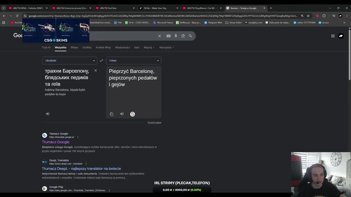351x197 pixels.
Task: Open the bookmarks apps grid icon
Action: coord(4,23)
